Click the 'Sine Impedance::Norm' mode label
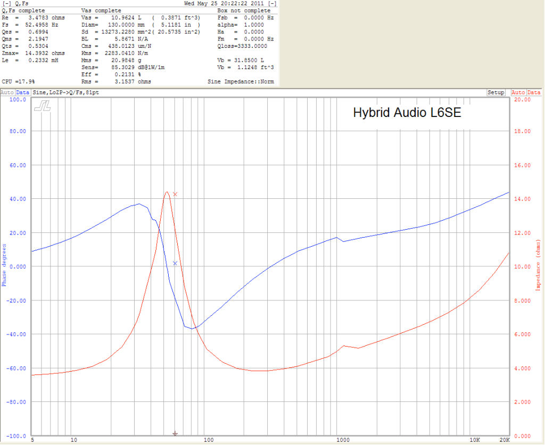The height and width of the screenshot is (445, 545). pos(241,81)
